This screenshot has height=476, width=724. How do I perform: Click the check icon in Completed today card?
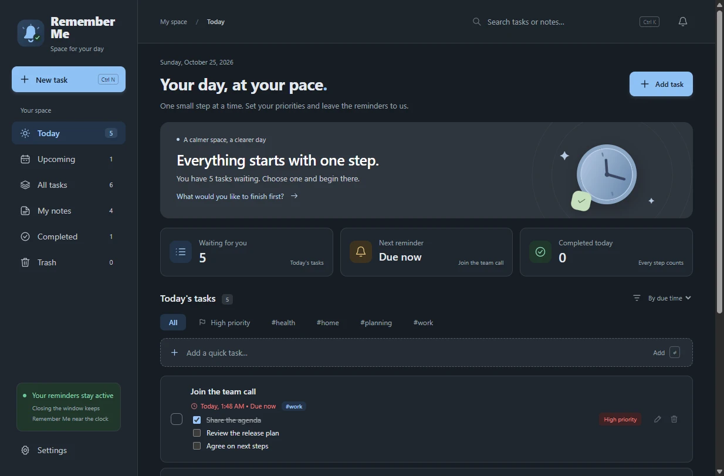[x=540, y=252]
